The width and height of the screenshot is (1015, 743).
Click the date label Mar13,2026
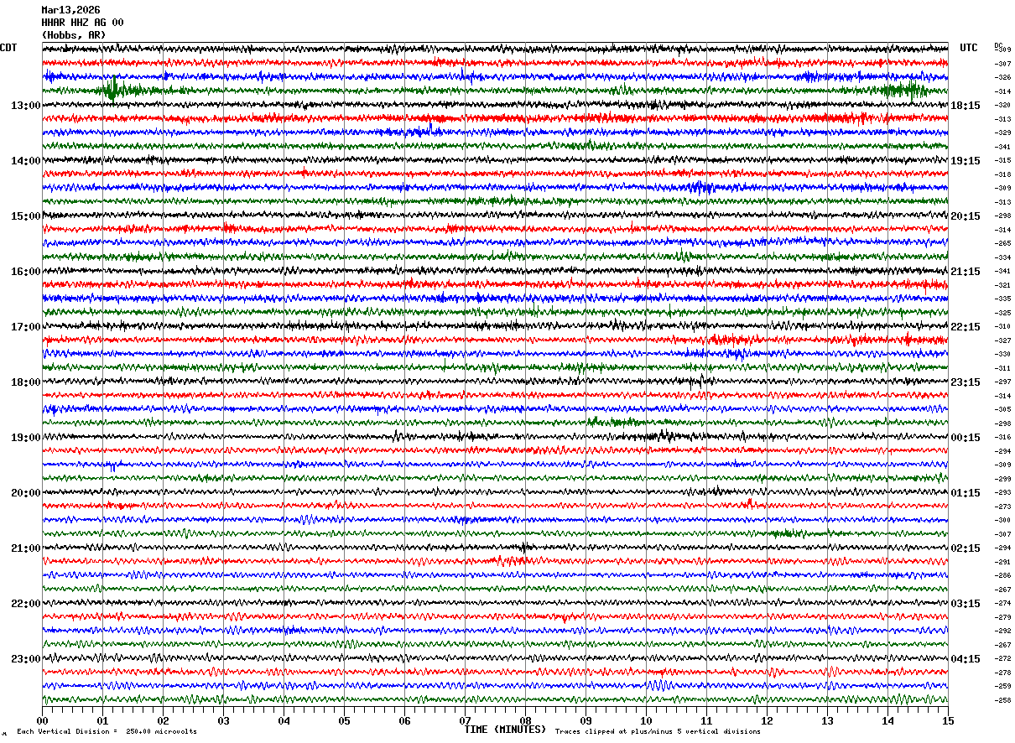[70, 10]
